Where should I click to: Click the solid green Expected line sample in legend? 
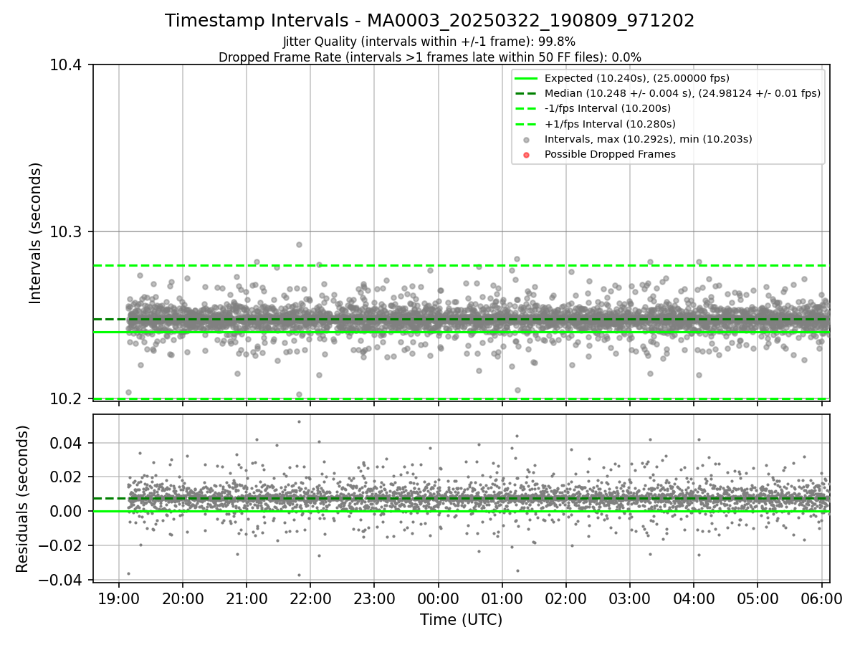pos(527,78)
